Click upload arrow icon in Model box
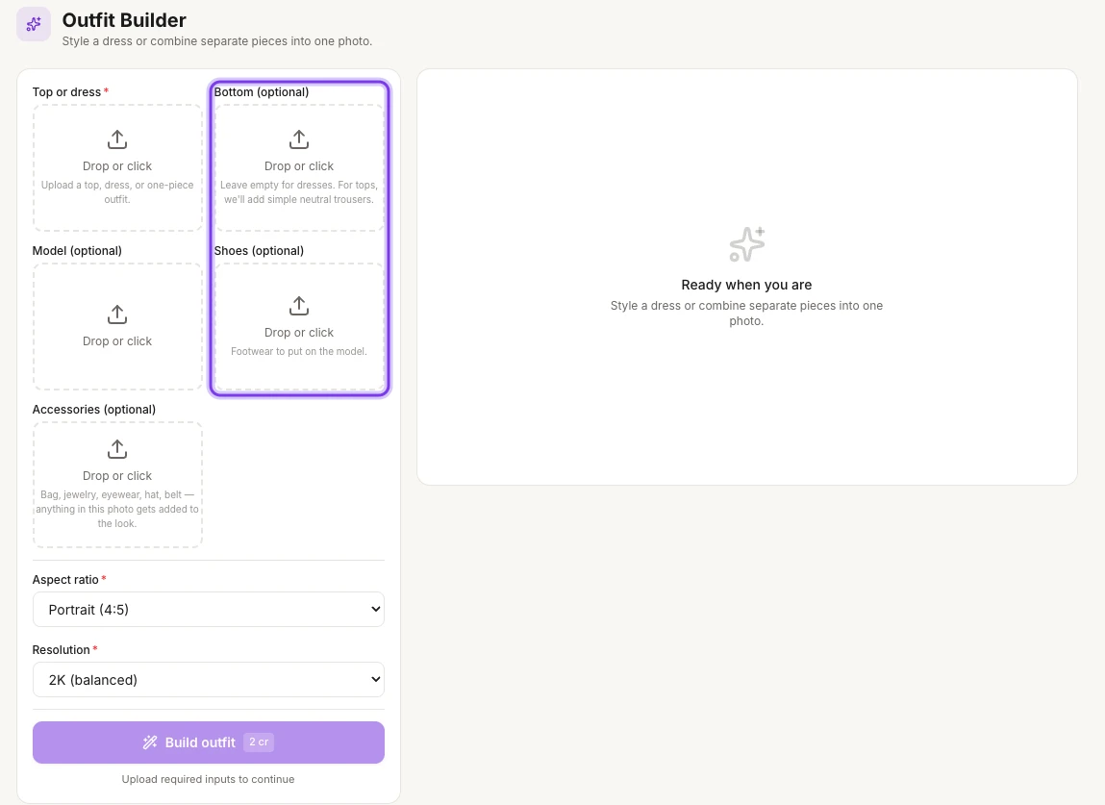 (117, 314)
